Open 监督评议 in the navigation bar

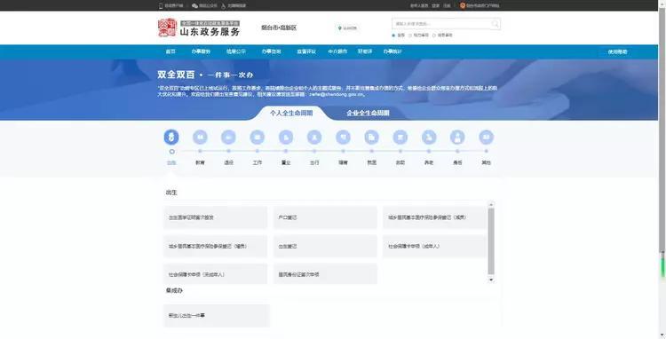306,51
